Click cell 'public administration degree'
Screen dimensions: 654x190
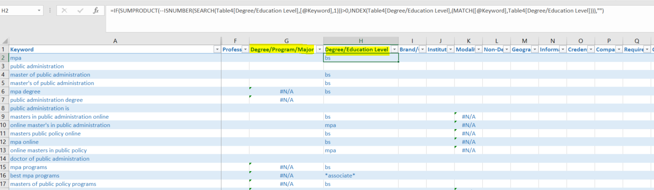coord(115,100)
